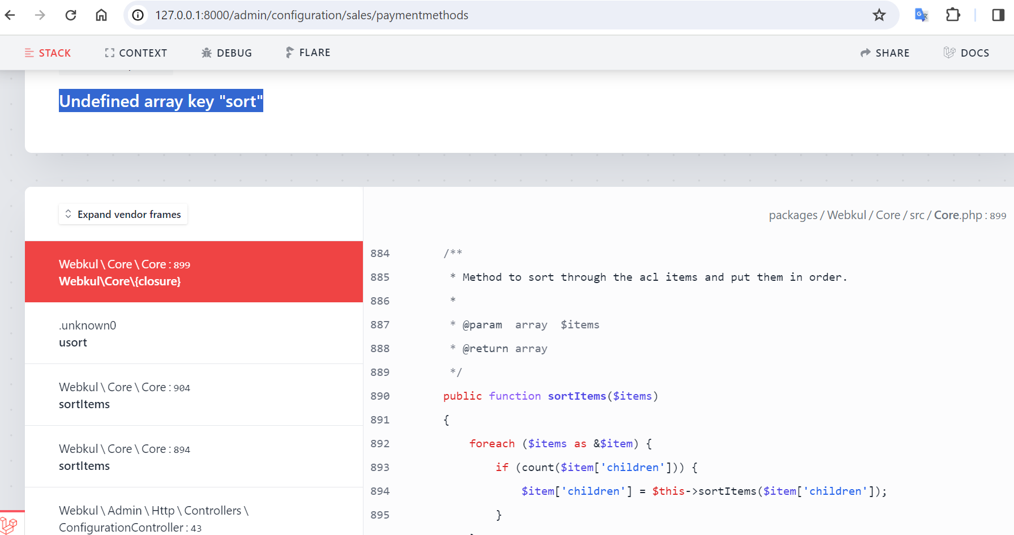Select the Core:894 sortItems frame
The height and width of the screenshot is (535, 1014).
pos(194,457)
